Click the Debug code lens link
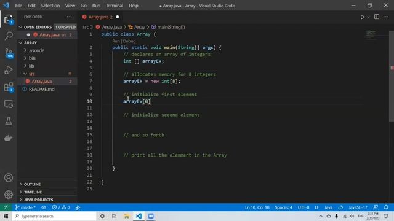The width and height of the screenshot is (394, 221). [129, 41]
